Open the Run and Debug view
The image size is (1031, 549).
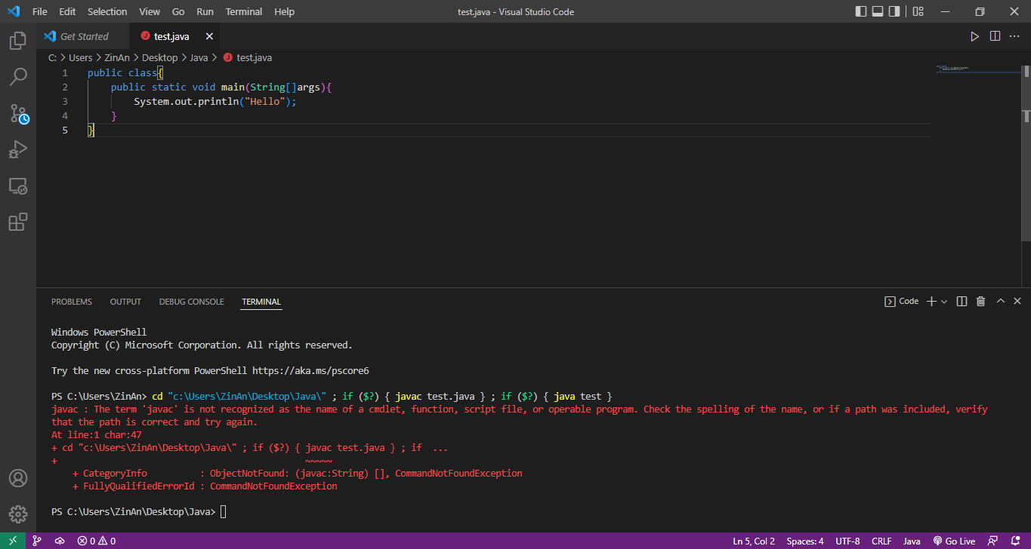point(18,149)
